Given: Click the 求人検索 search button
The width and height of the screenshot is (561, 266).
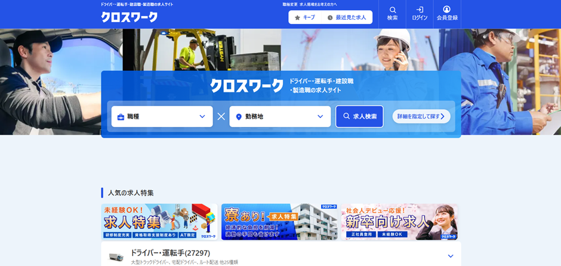Looking at the screenshot, I should (x=359, y=116).
